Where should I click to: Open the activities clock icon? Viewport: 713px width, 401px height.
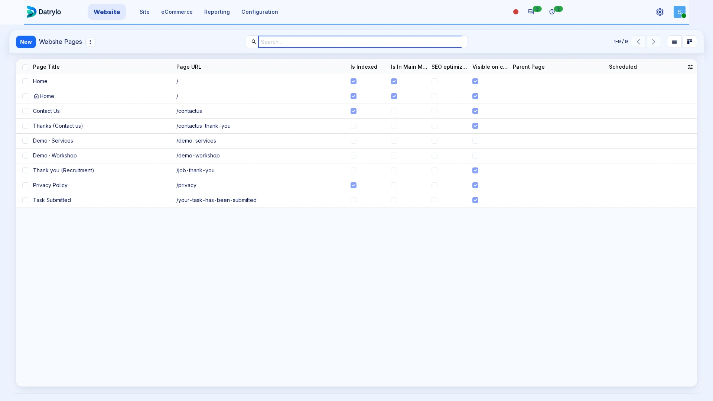click(x=552, y=12)
